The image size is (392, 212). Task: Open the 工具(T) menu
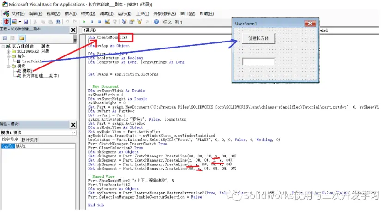point(142,14)
